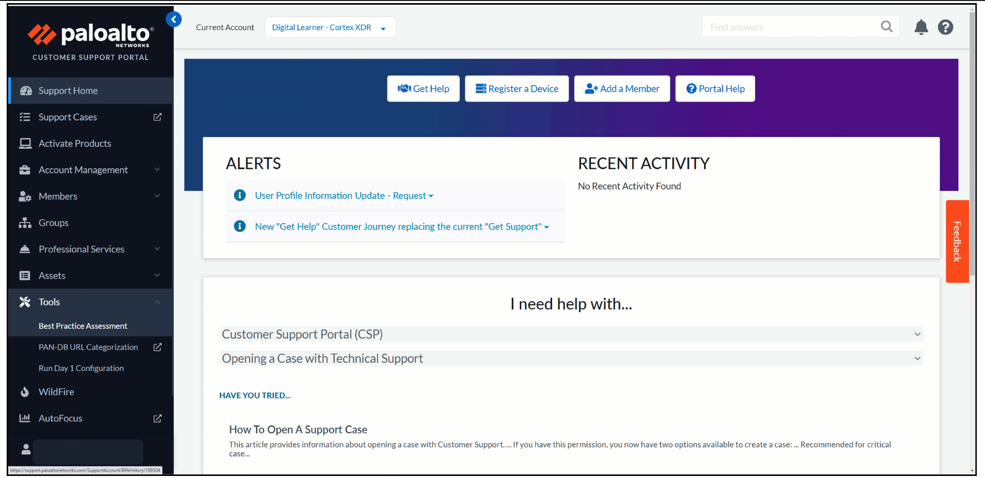Screen dimensions: 985x478
Task: Open How To Open A Support Case article
Action: [x=298, y=429]
